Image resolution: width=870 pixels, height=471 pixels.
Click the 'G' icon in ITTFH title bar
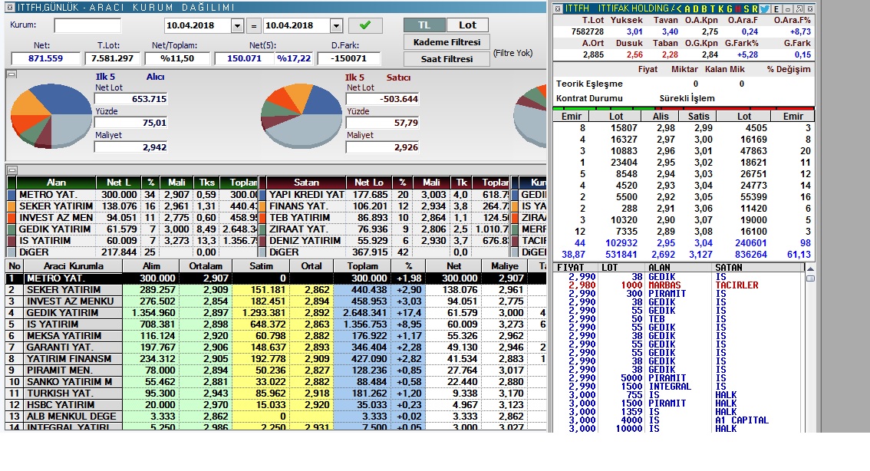pyautogui.click(x=730, y=9)
